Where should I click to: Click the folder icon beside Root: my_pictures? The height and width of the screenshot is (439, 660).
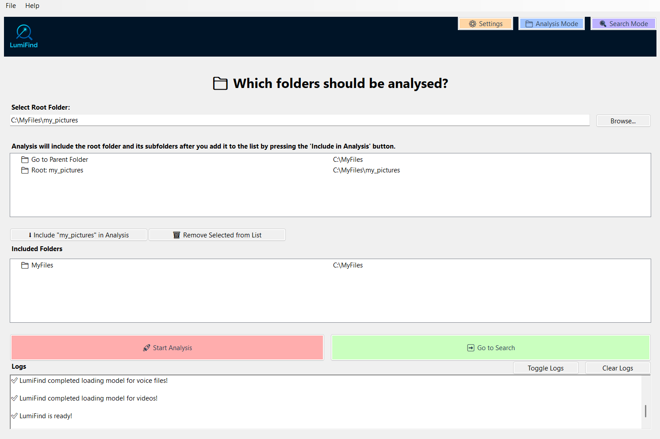point(25,170)
